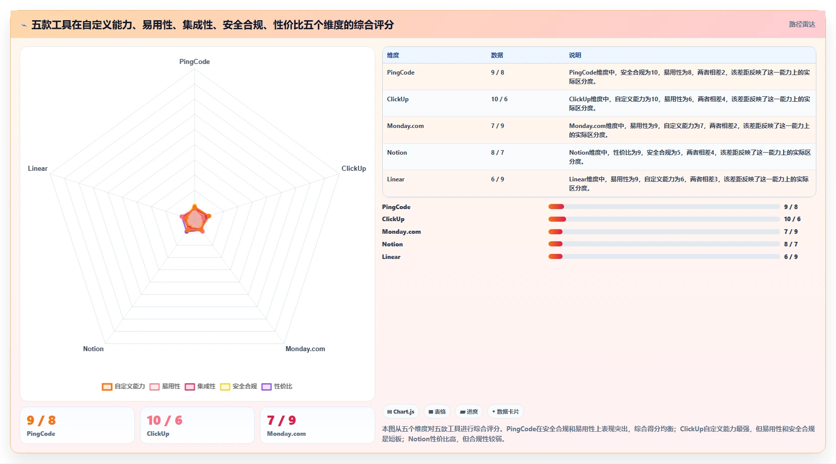Click the 维度 column header
This screenshot has width=836, height=464.
click(393, 55)
